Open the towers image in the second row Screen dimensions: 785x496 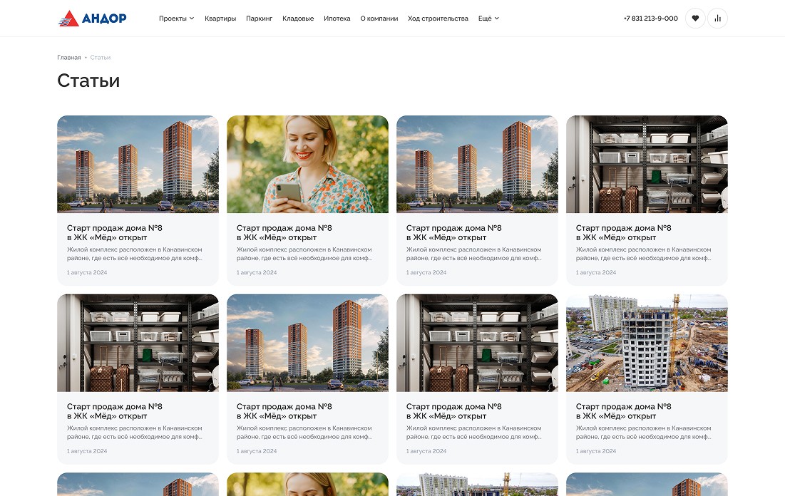[x=307, y=343]
